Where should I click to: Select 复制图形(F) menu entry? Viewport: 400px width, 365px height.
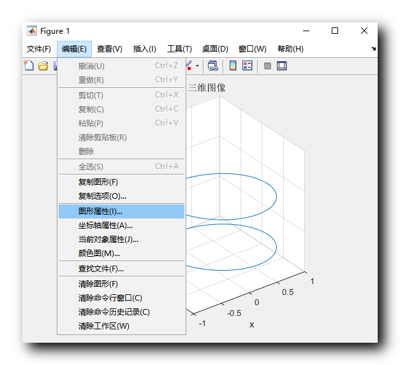121,182
